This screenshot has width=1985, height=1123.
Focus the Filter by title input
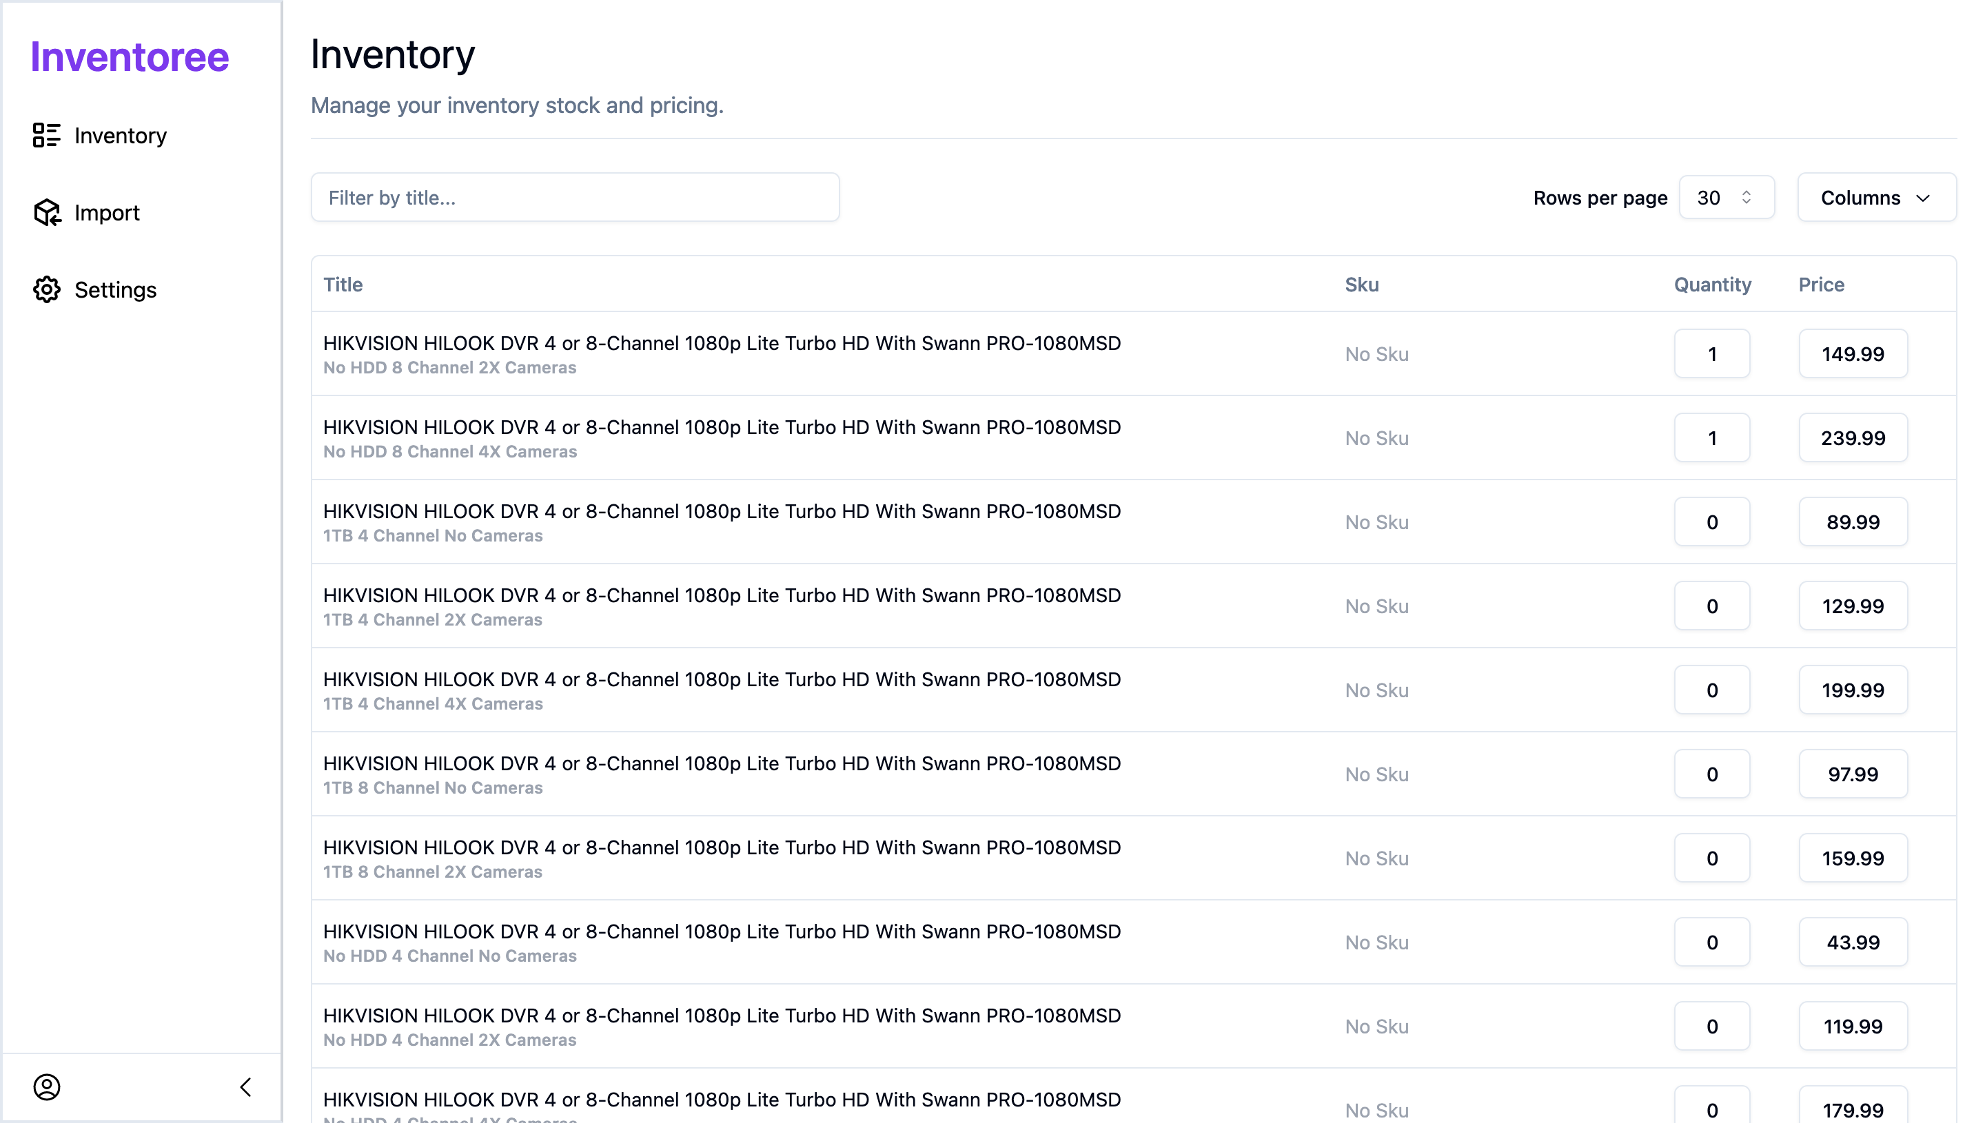click(x=575, y=198)
